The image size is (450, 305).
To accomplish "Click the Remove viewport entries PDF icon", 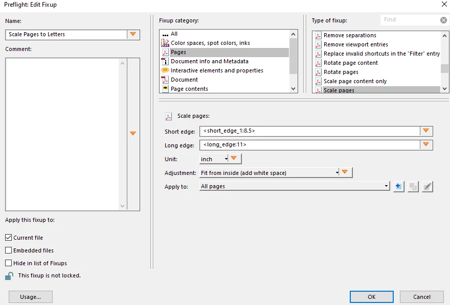I will point(318,45).
